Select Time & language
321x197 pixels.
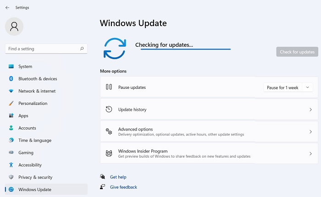pos(46,140)
